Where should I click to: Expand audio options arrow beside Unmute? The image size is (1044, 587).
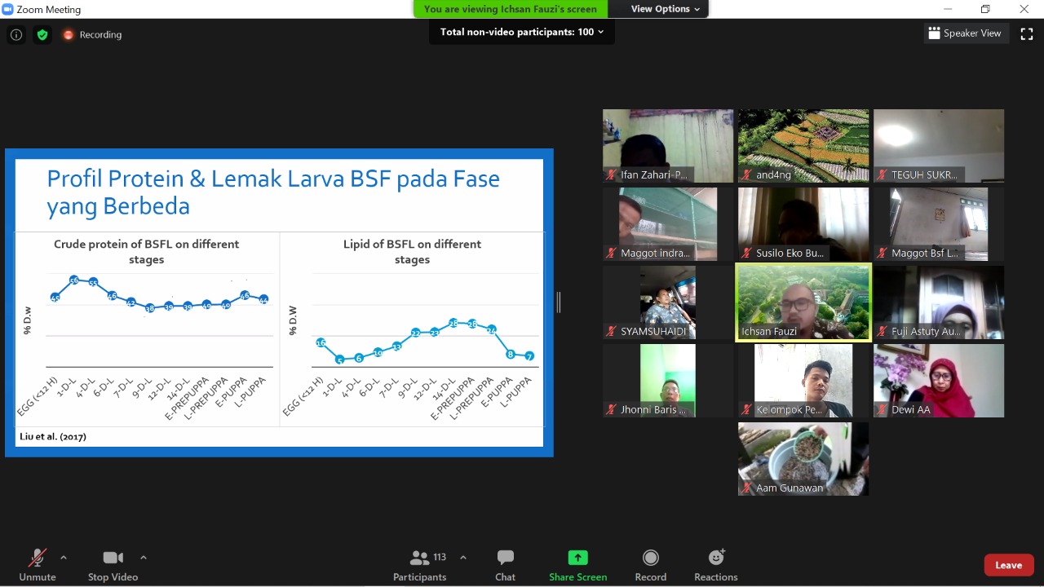(x=64, y=558)
